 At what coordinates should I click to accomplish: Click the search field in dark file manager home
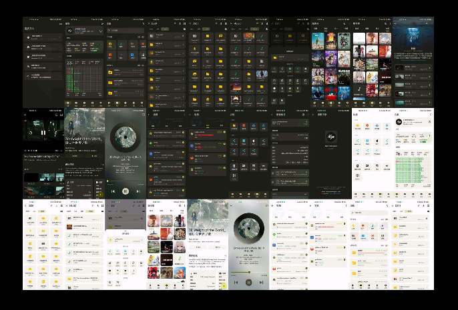pos(126,30)
